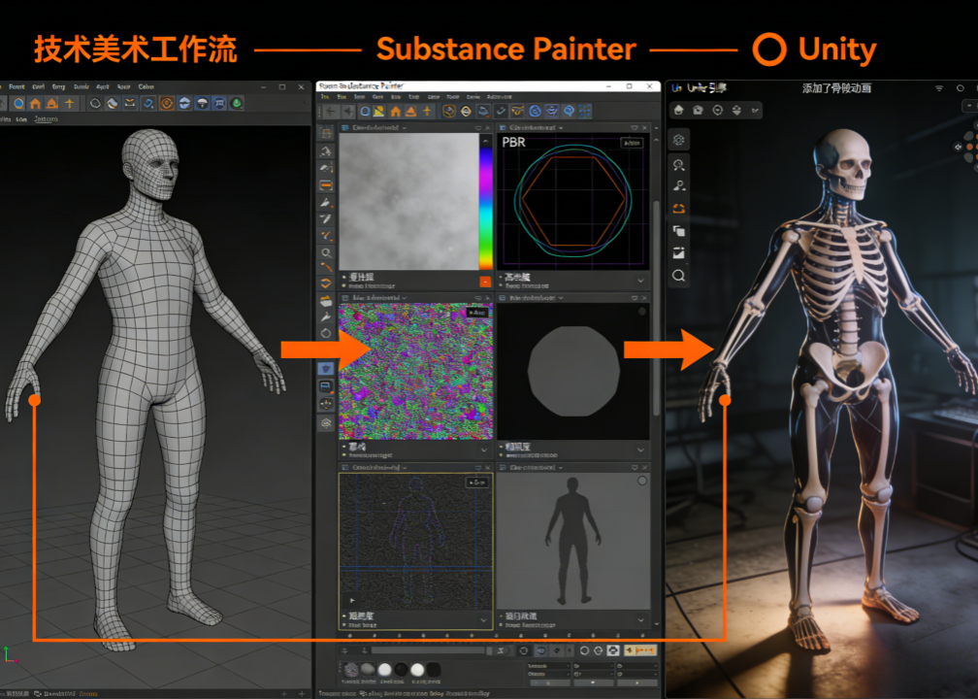Open the dropdown arrow beside the PBR panel title
Image resolution: width=978 pixels, height=699 pixels.
click(x=561, y=127)
